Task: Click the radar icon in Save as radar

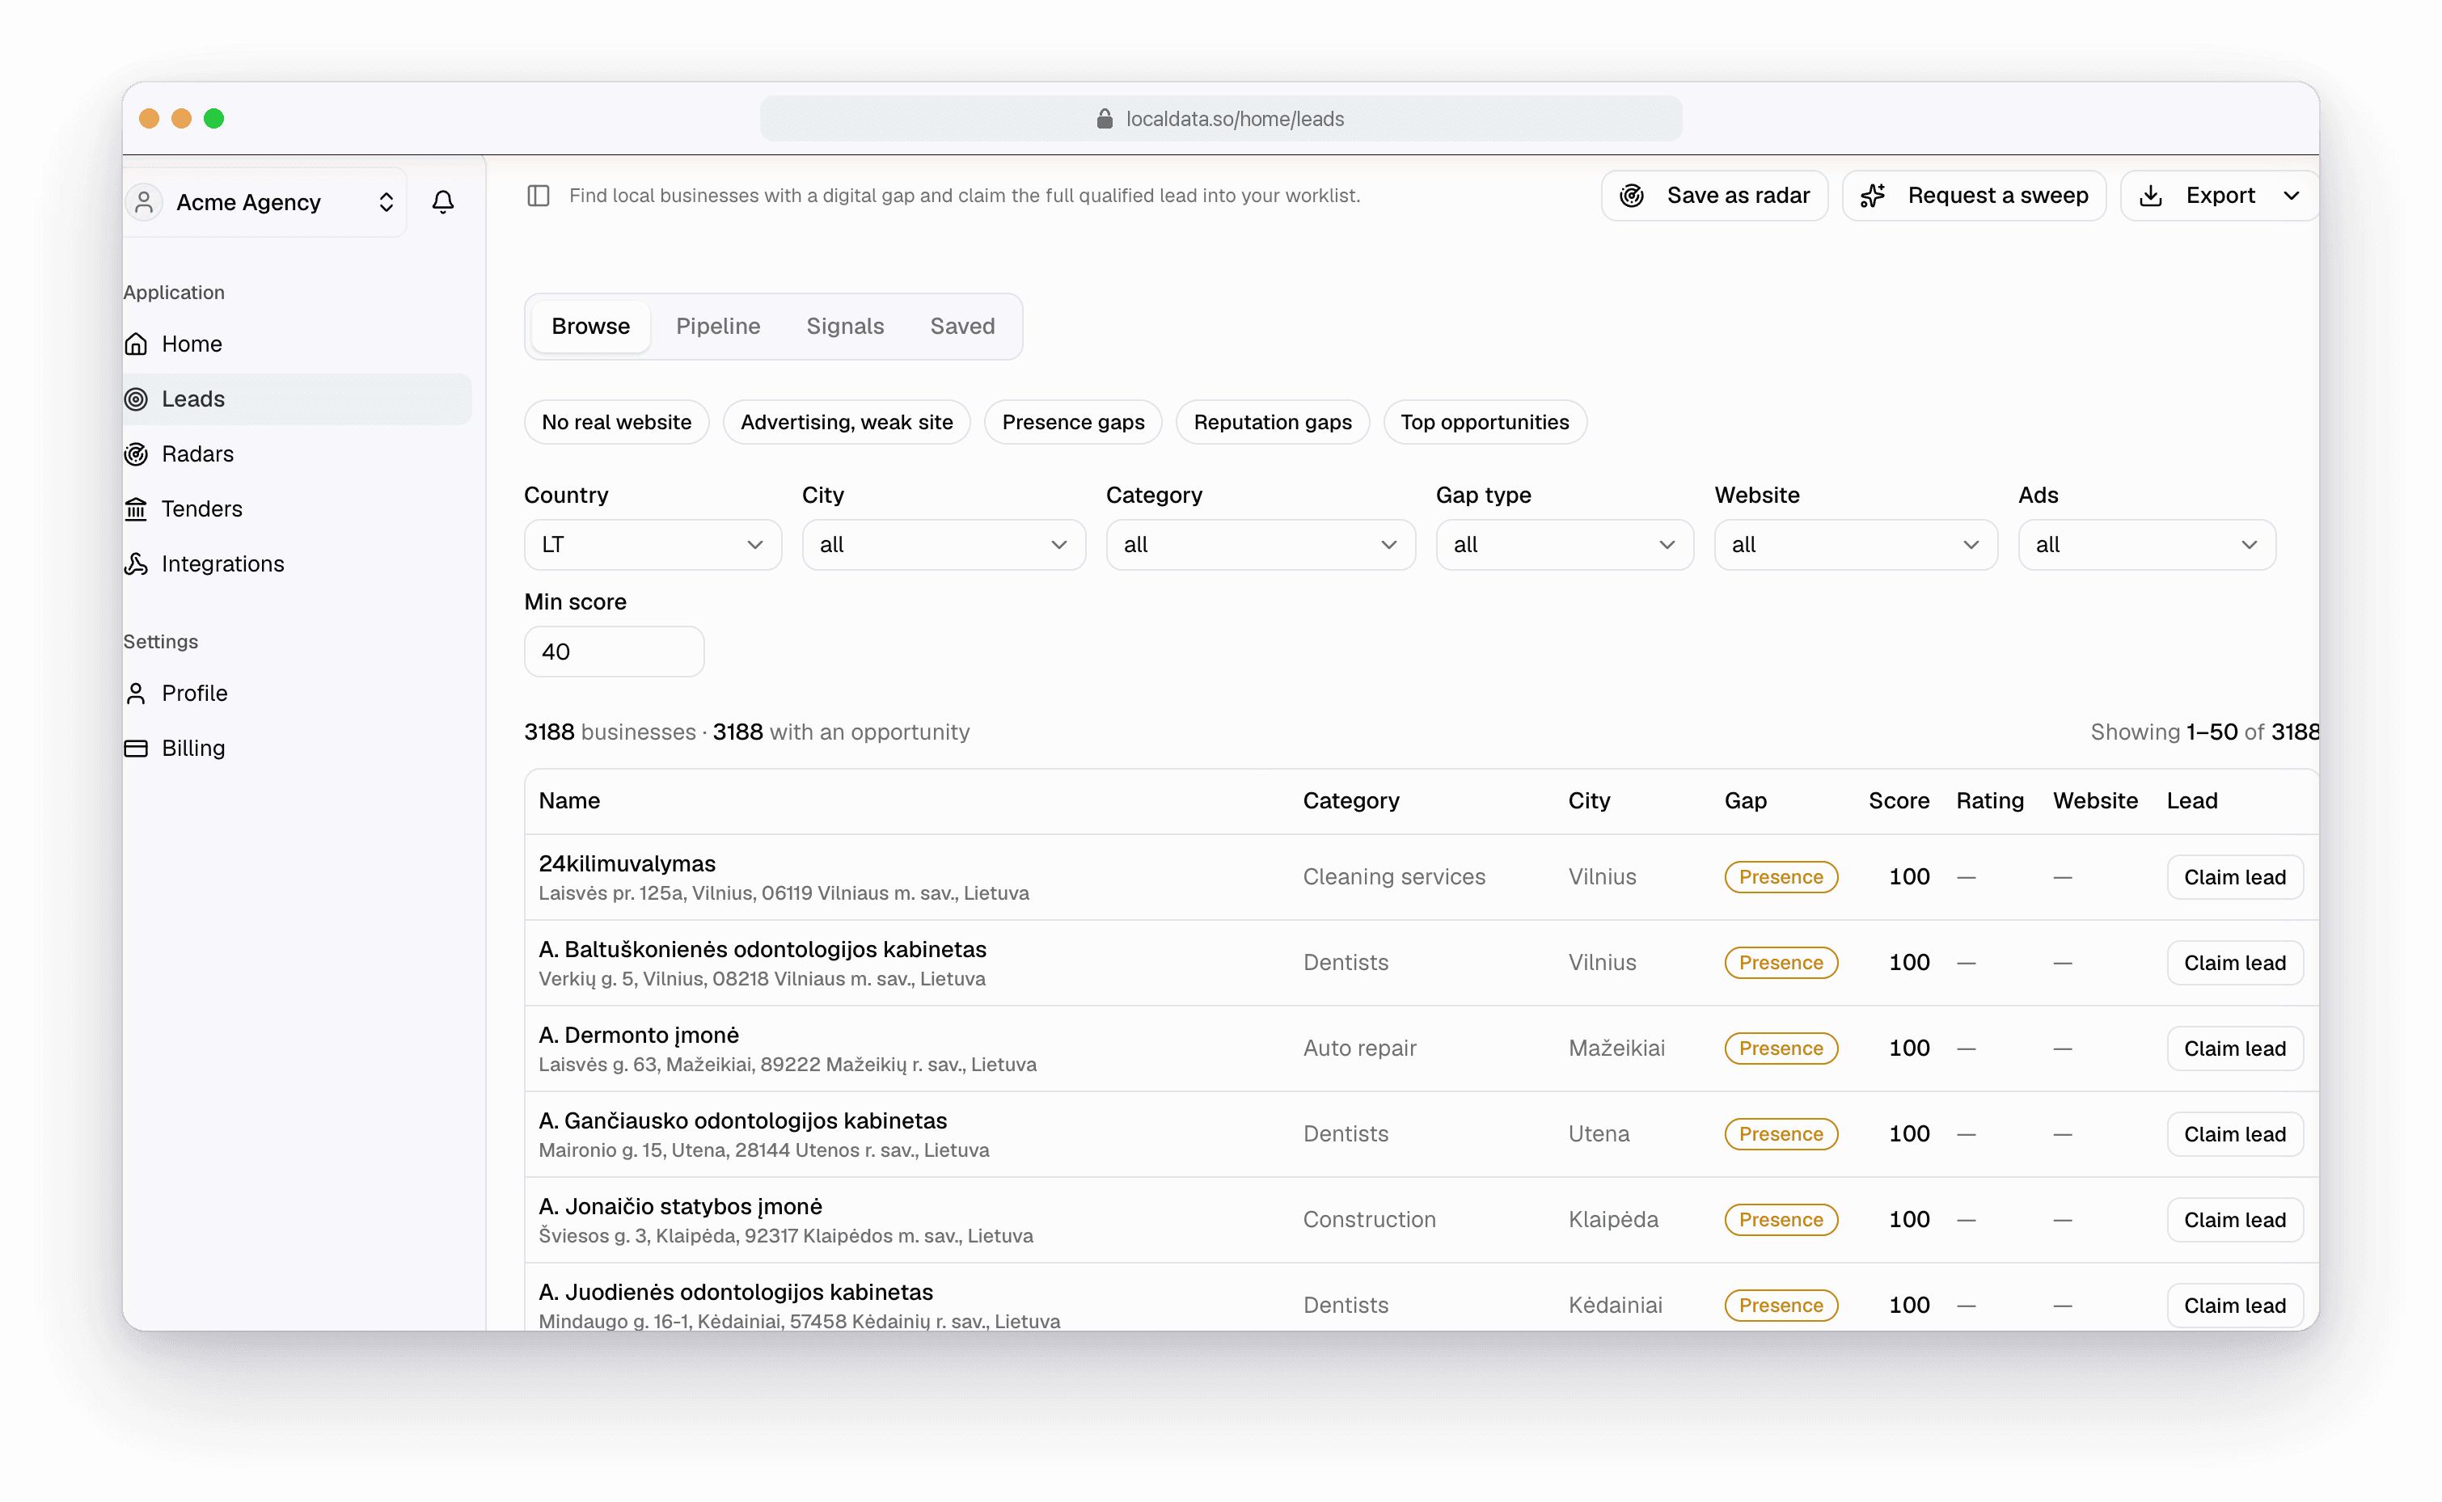Action: 1633,196
